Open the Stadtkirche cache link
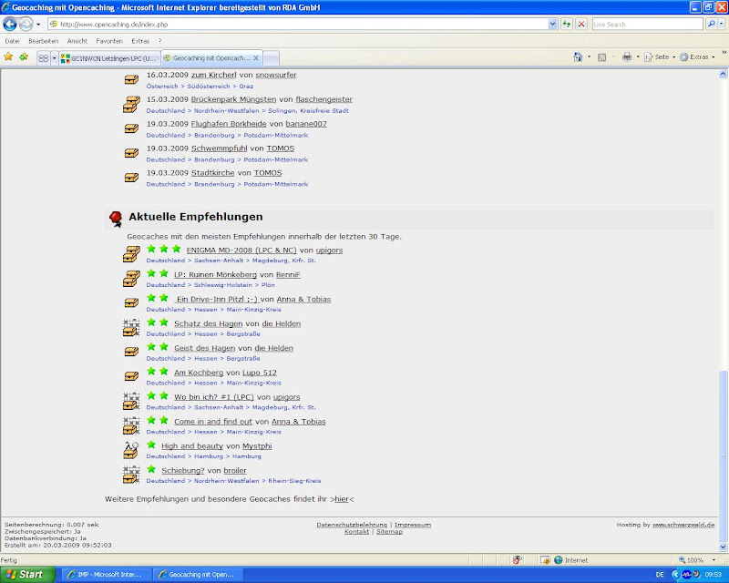Viewport: 729px width, 583px height. coord(213,173)
